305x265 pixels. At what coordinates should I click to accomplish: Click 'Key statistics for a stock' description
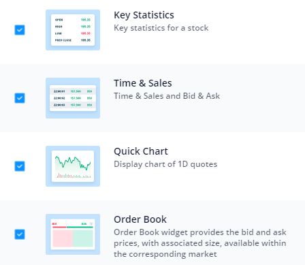161,28
